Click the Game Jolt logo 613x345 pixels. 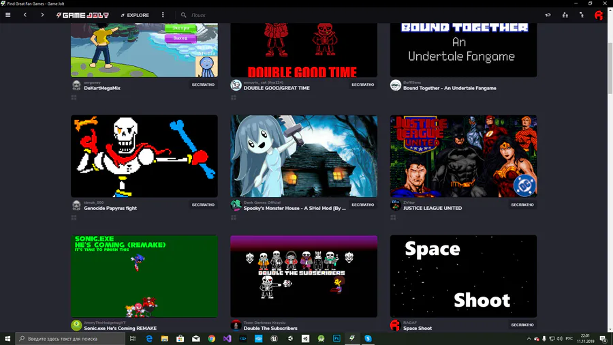(82, 15)
